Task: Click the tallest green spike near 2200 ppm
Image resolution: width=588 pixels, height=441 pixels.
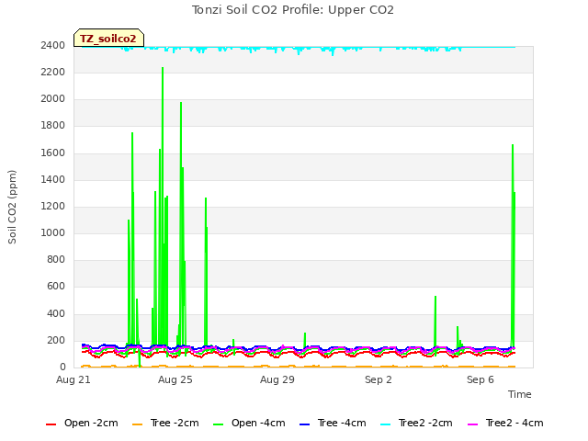Action: (x=163, y=68)
